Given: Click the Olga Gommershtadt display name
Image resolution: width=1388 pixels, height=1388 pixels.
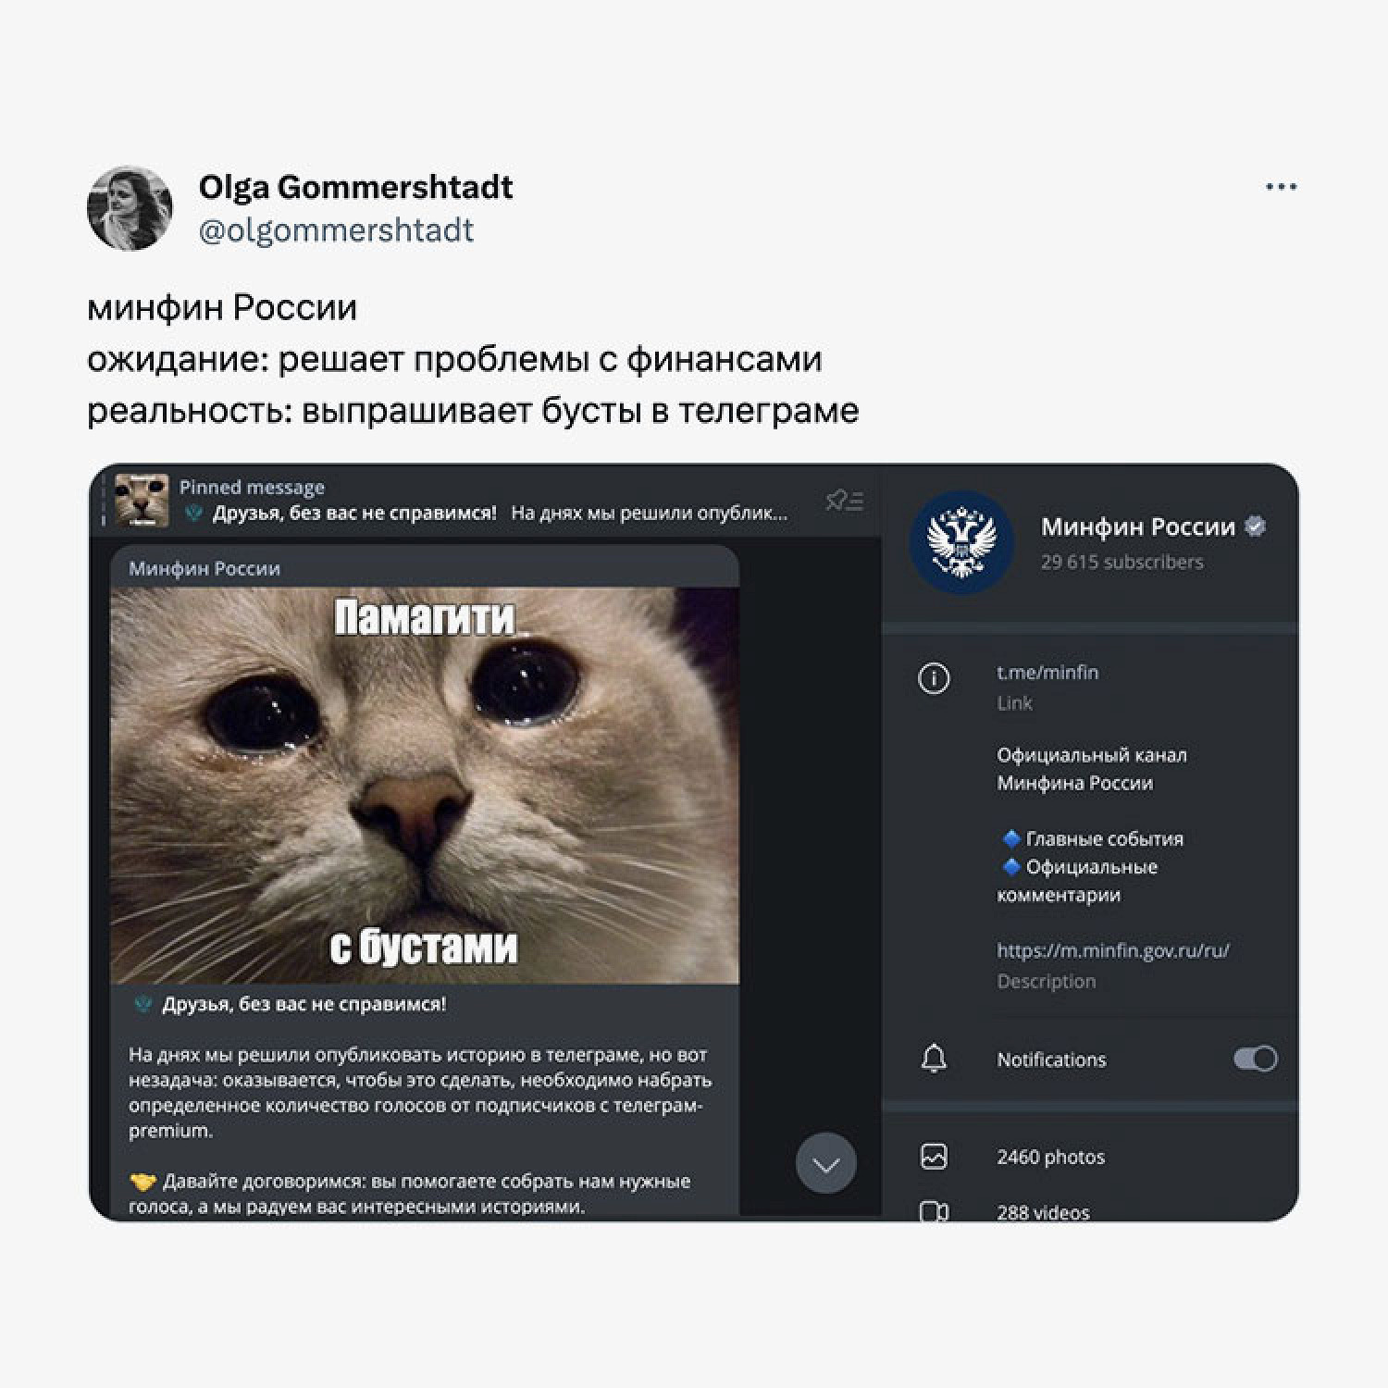Looking at the screenshot, I should pos(355,187).
